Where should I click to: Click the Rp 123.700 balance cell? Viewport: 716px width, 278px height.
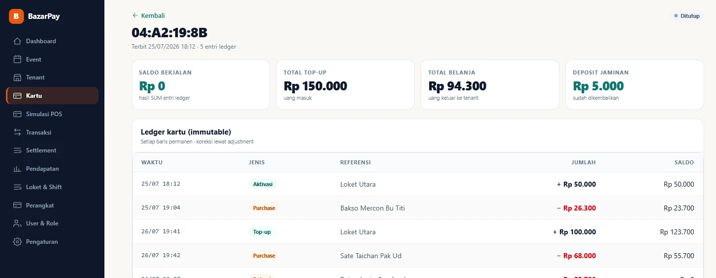click(677, 232)
